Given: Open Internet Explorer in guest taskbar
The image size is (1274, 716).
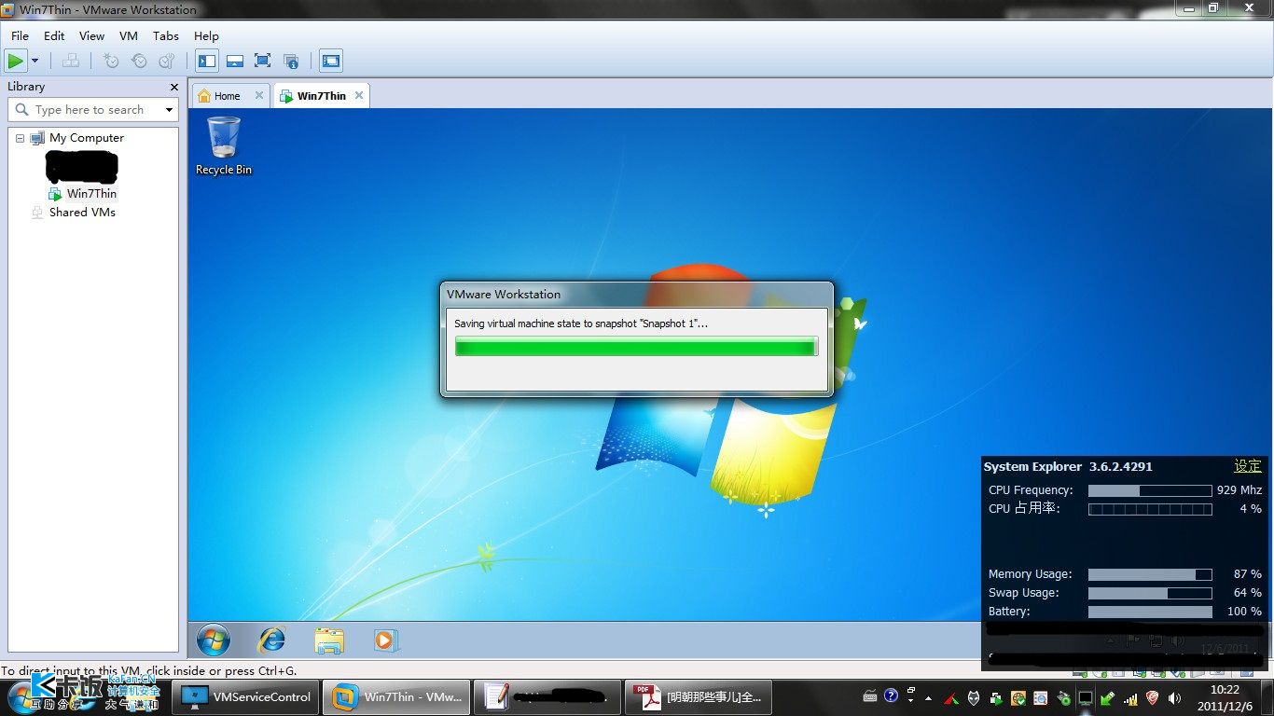Looking at the screenshot, I should click(x=271, y=640).
